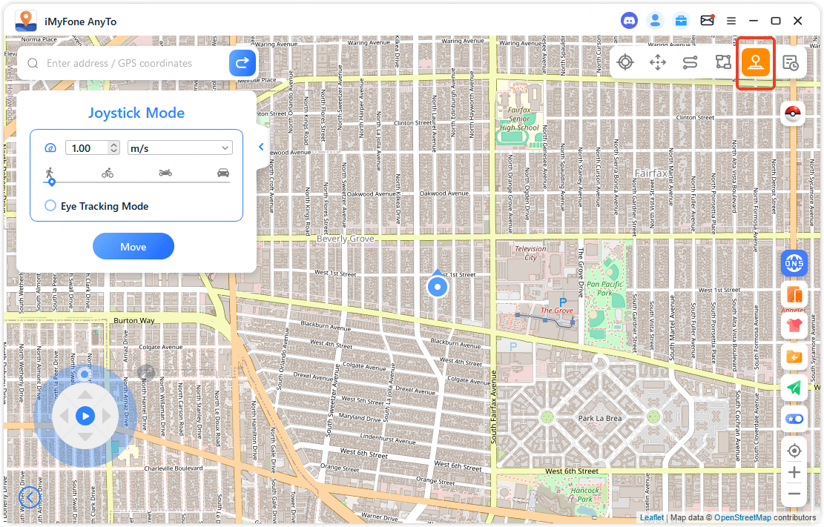Image resolution: width=824 pixels, height=527 pixels.
Task: Click the green paper plane icon
Action: coord(794,388)
